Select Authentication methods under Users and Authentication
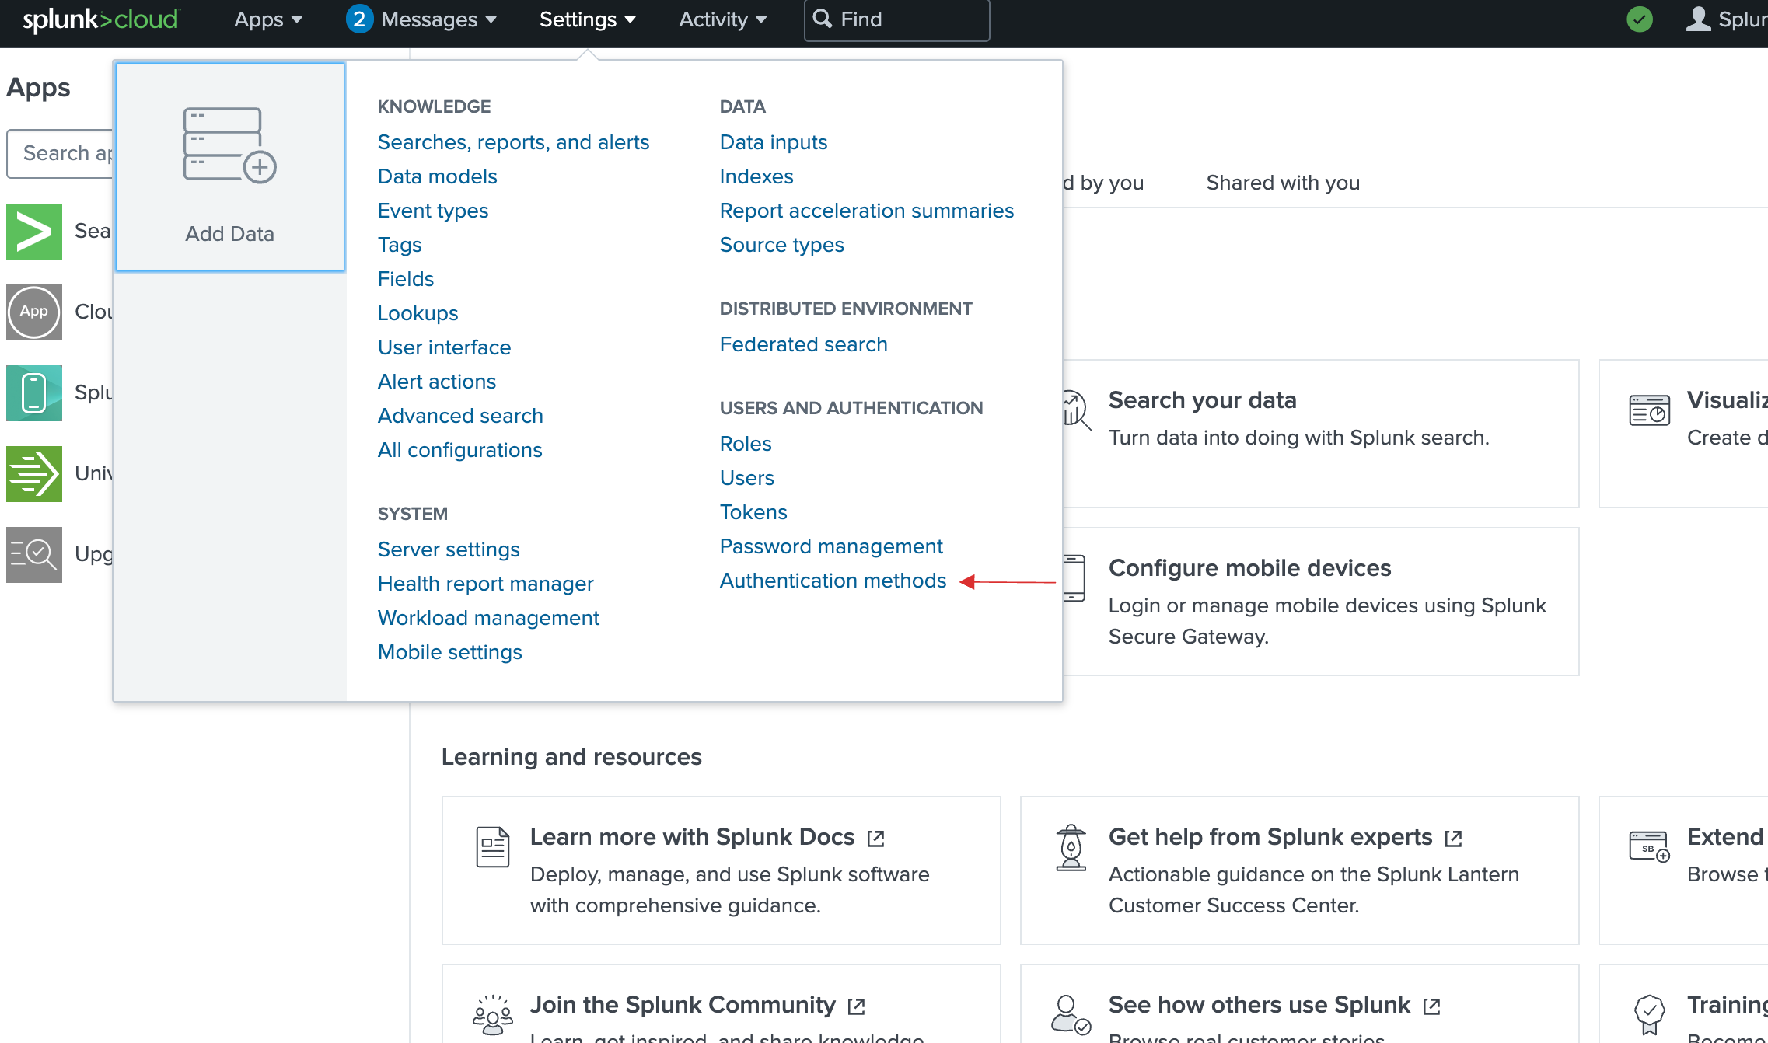 (x=832, y=580)
